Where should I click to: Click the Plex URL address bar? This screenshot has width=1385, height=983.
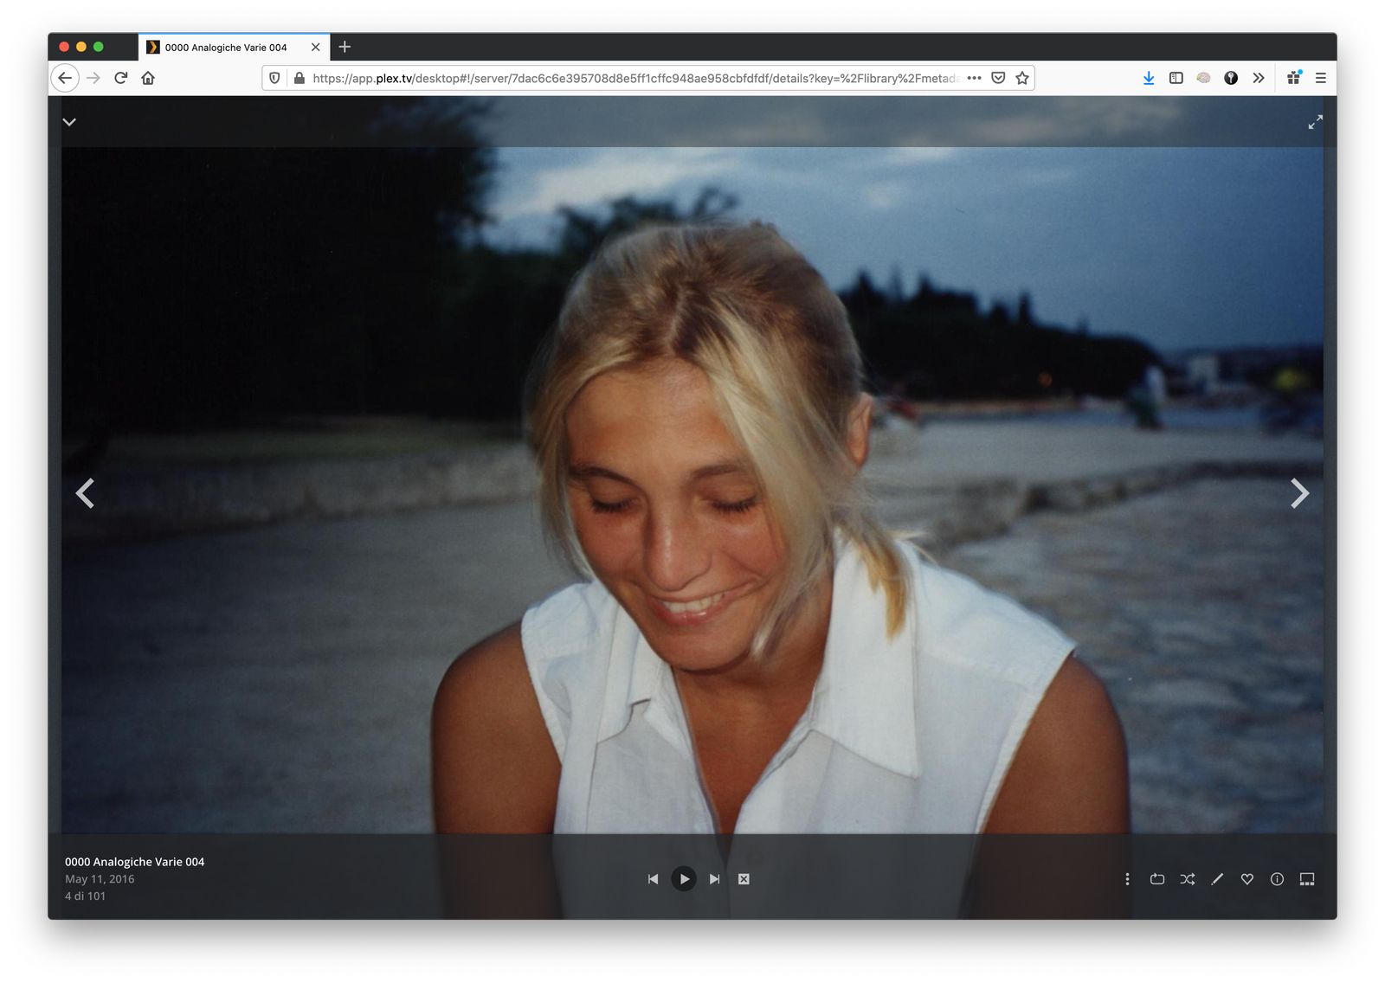(x=634, y=78)
